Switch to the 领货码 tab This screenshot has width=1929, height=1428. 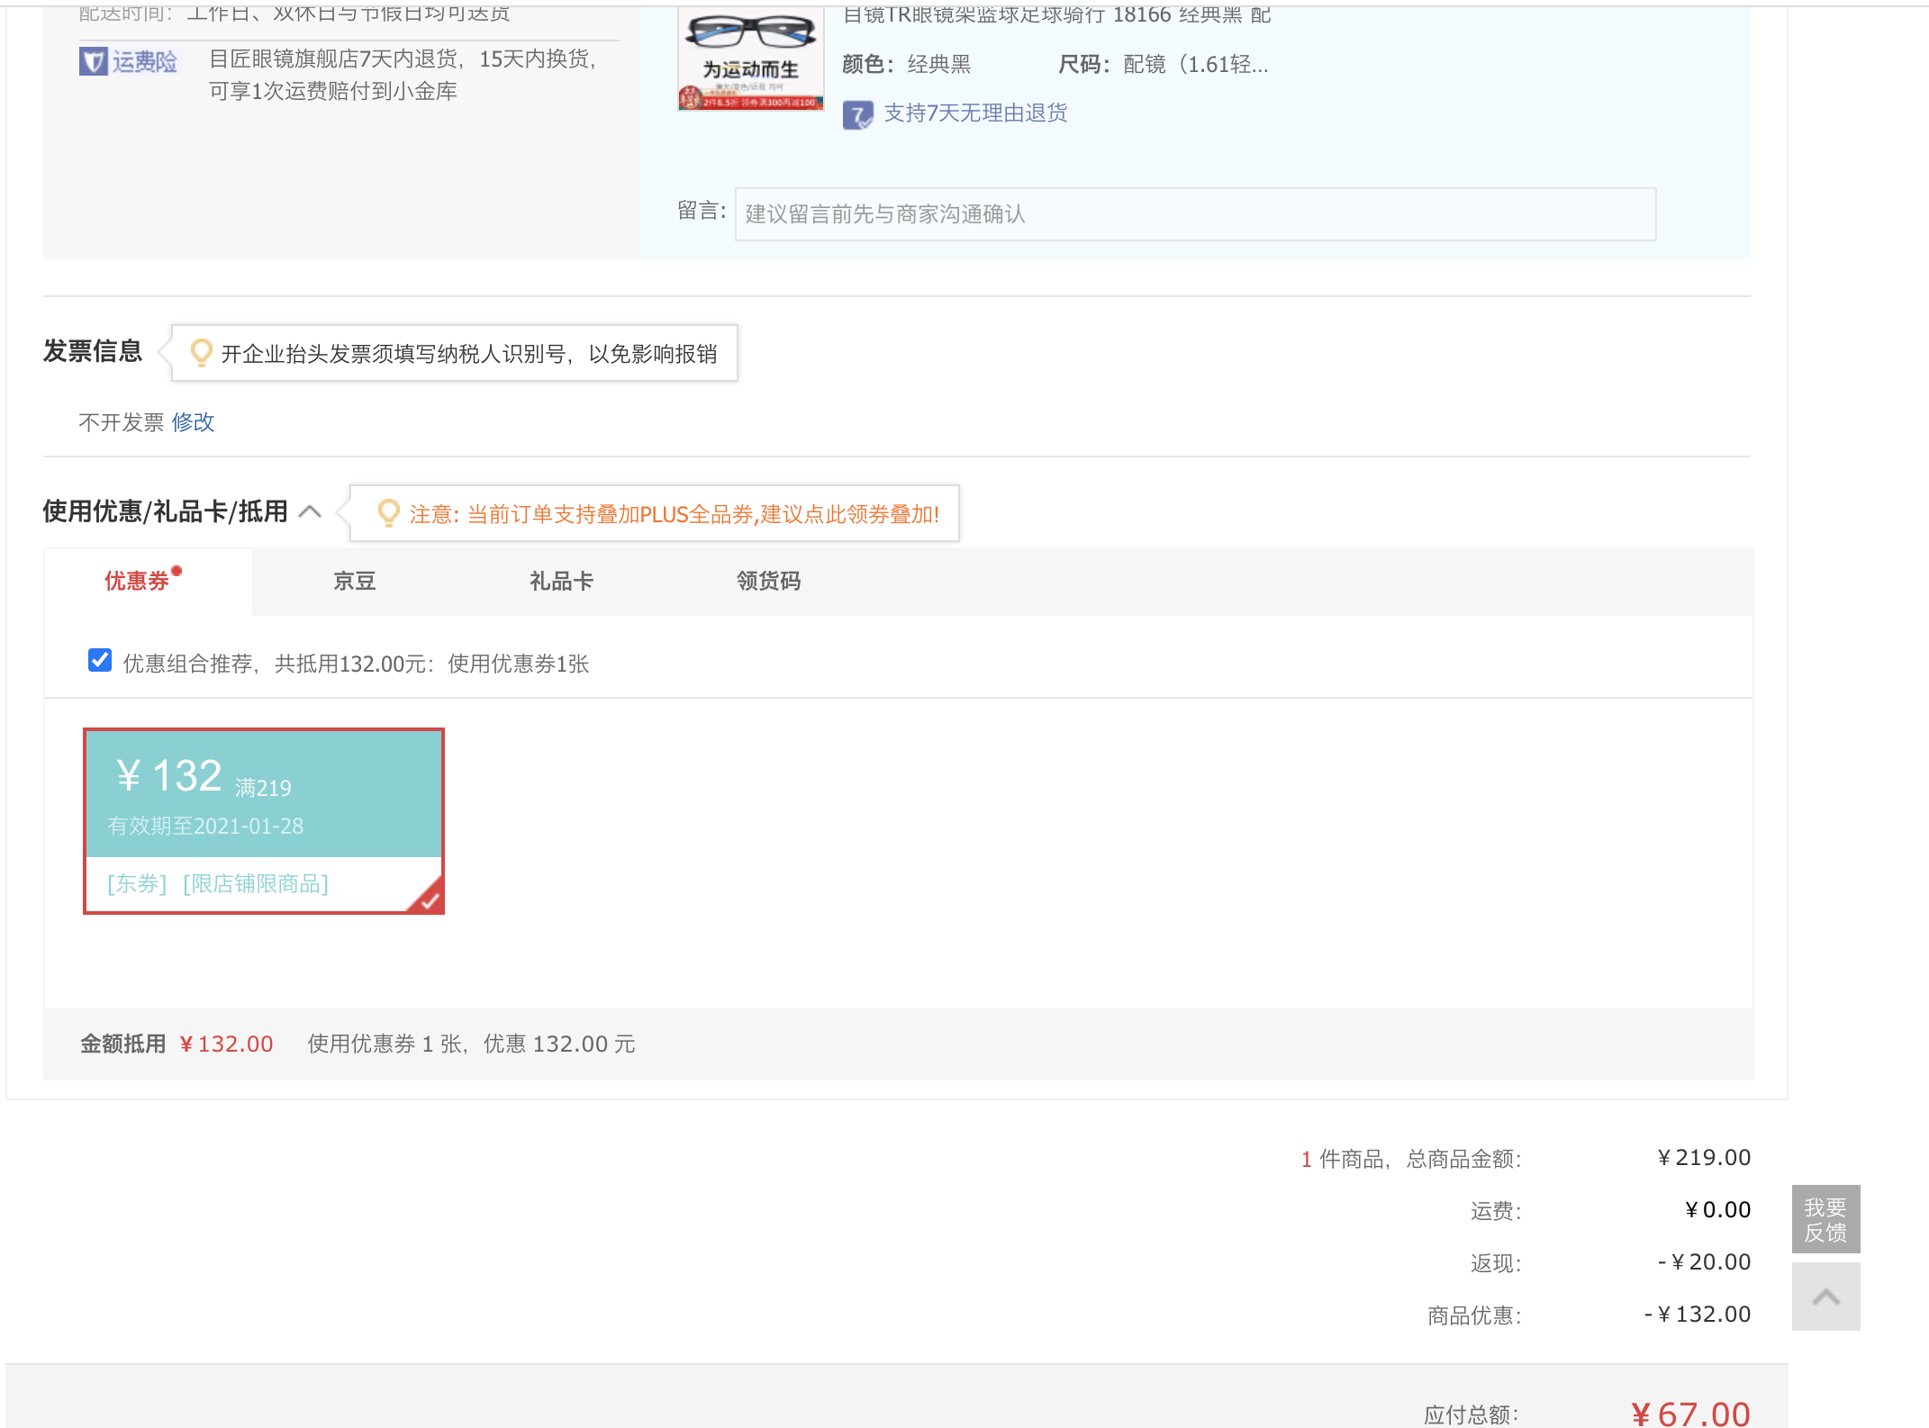[x=768, y=581]
